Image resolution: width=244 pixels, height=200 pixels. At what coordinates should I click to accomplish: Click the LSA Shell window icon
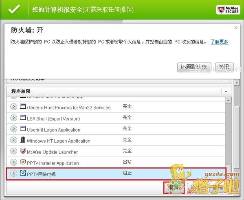[x=23, y=117]
